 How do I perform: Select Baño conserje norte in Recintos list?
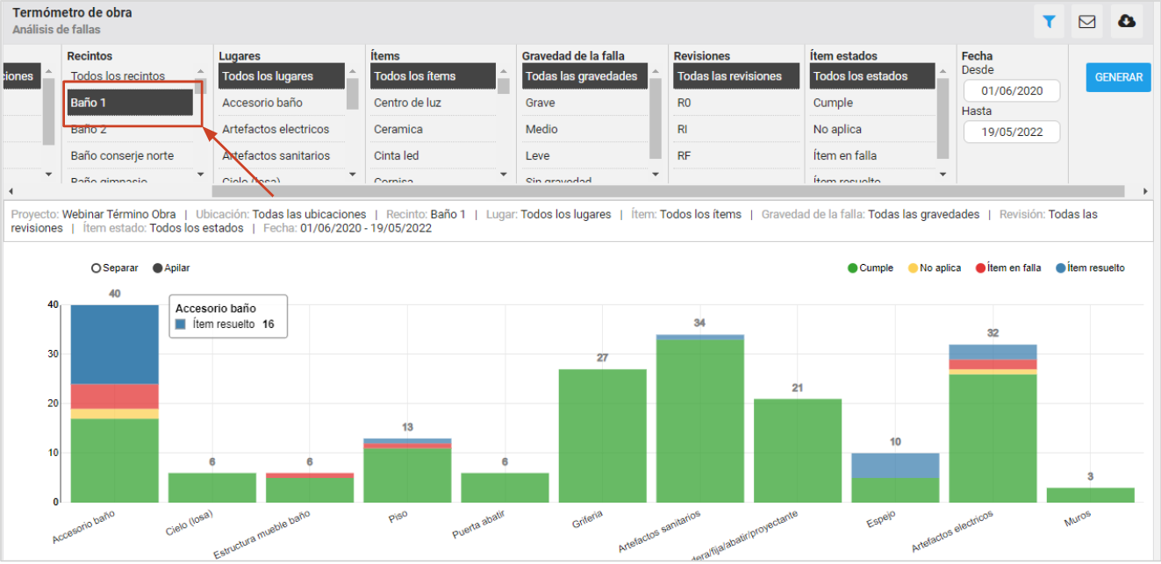(122, 155)
